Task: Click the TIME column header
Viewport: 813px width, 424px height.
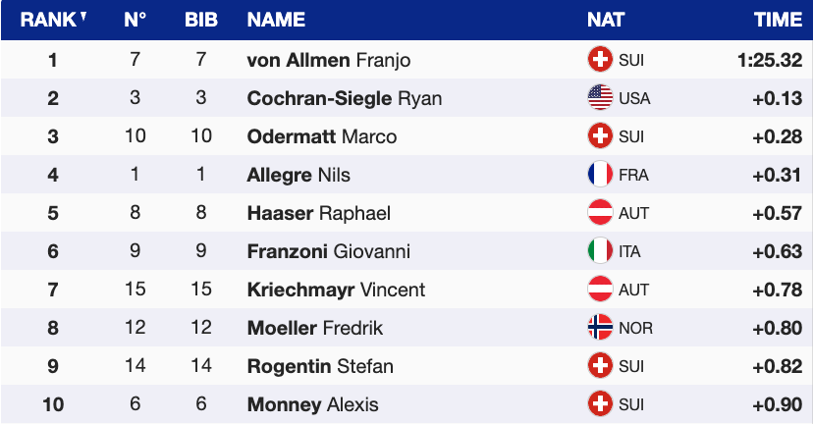Action: coord(778,20)
